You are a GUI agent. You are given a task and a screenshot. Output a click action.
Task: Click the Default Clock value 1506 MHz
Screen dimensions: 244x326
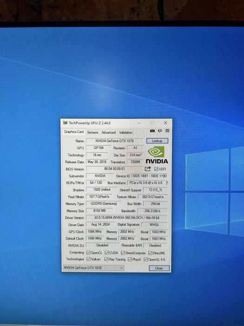95,238
